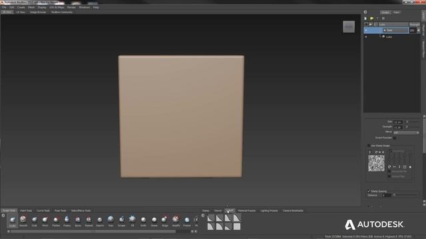The image size is (426, 239).
Task: Uncheck the Stamp Spacing checkbox
Action: pos(369,191)
